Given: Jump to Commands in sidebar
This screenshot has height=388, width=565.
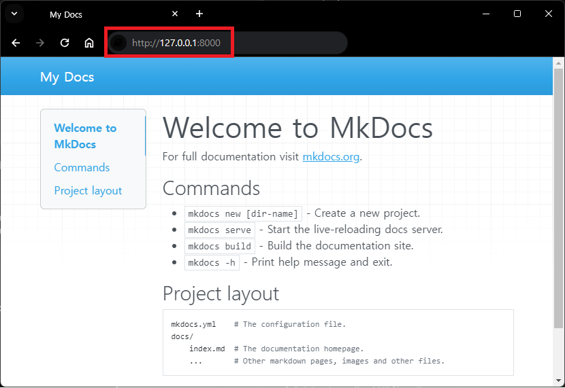Looking at the screenshot, I should pyautogui.click(x=82, y=168).
